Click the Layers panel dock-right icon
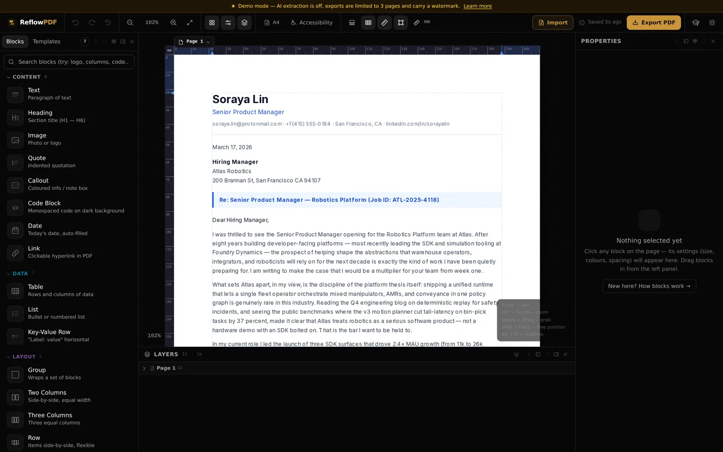Screen dimensions: 723x452 click(556, 354)
